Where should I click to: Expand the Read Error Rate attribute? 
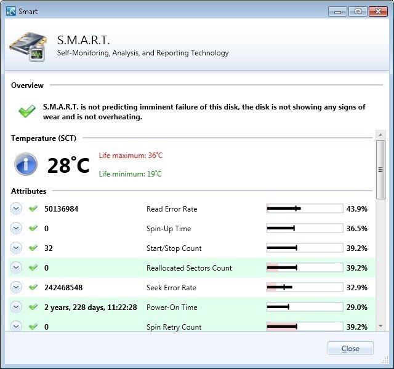tap(16, 208)
